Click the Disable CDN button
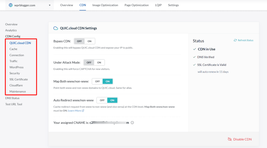Screen dimensions: 267x148 pos(240,139)
